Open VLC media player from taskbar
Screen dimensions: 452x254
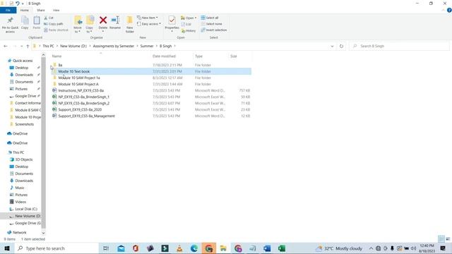click(x=179, y=248)
